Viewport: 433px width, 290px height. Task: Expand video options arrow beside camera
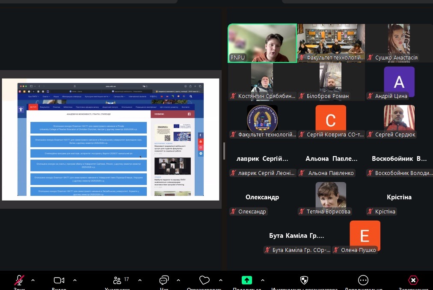pos(75,281)
